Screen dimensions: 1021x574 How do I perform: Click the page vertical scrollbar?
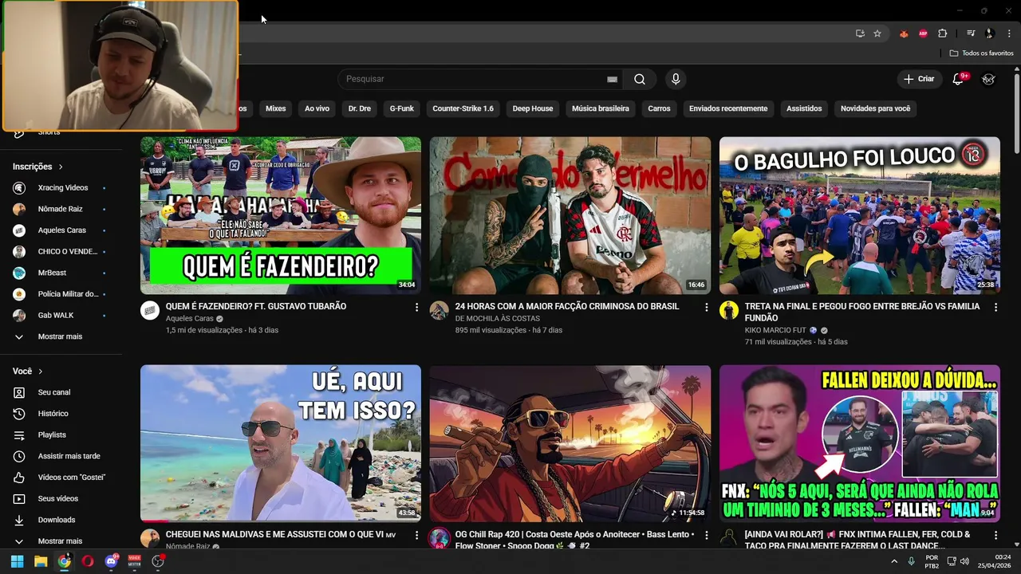[x=1017, y=112]
